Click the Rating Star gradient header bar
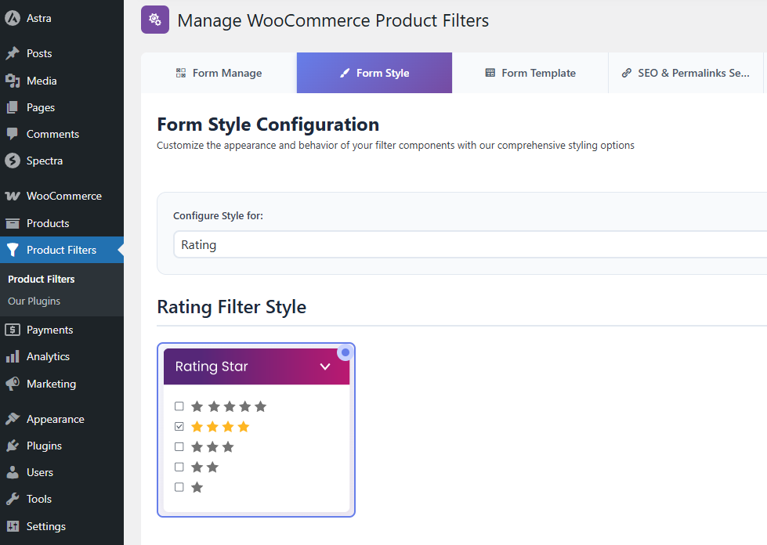This screenshot has width=767, height=545. click(256, 366)
